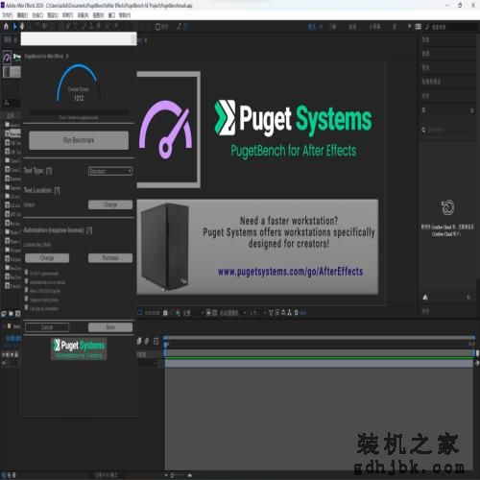480x480 pixels.
Task: Click the layer duration bar under green line
Action: click(319, 363)
